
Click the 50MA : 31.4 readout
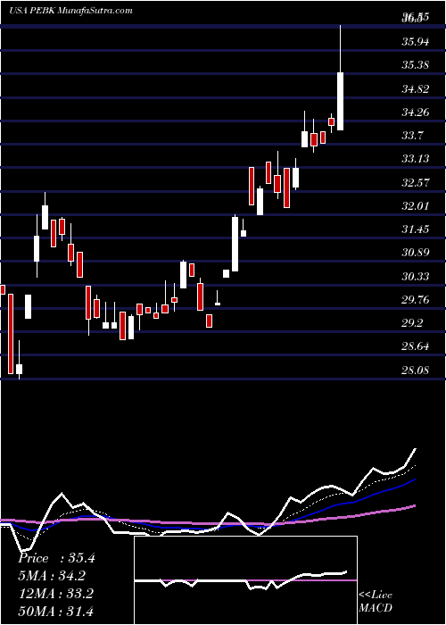55,611
